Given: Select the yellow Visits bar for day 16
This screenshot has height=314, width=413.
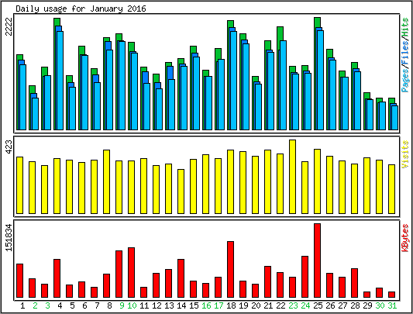Looking at the screenshot, I should click(x=205, y=184).
